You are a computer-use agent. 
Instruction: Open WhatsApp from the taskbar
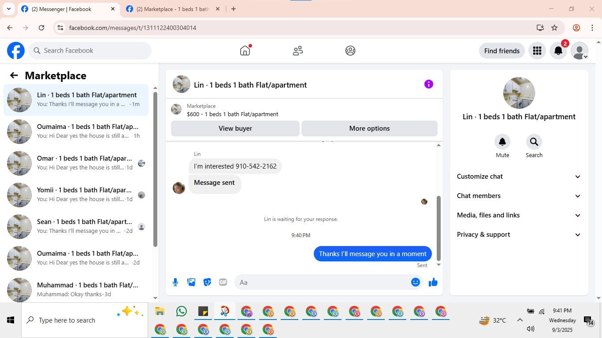181,312
